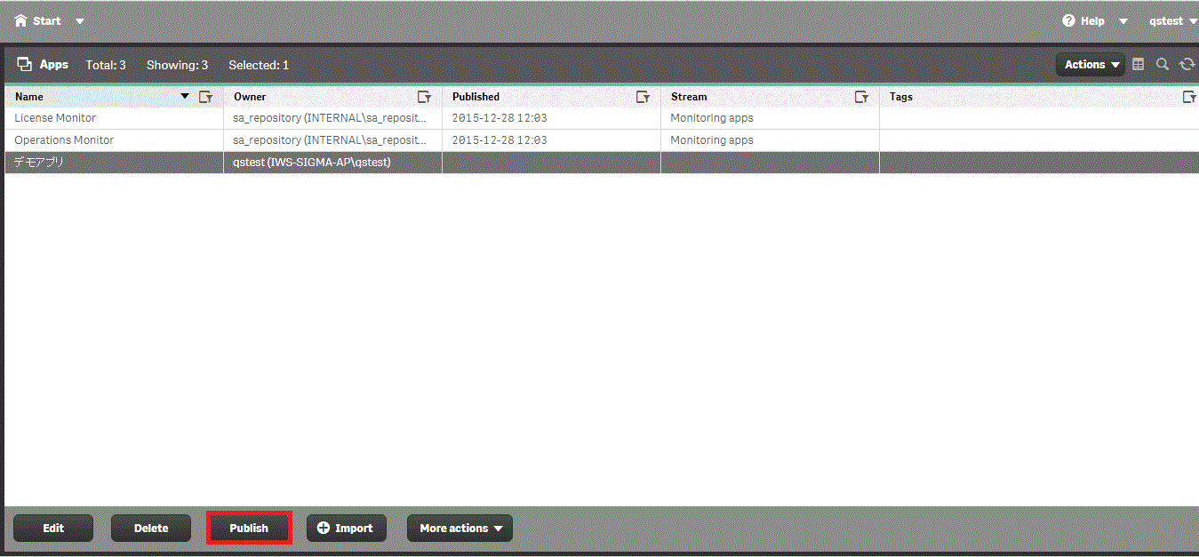Click the Selected: 1 counter
The width and height of the screenshot is (1199, 557).
tap(259, 65)
